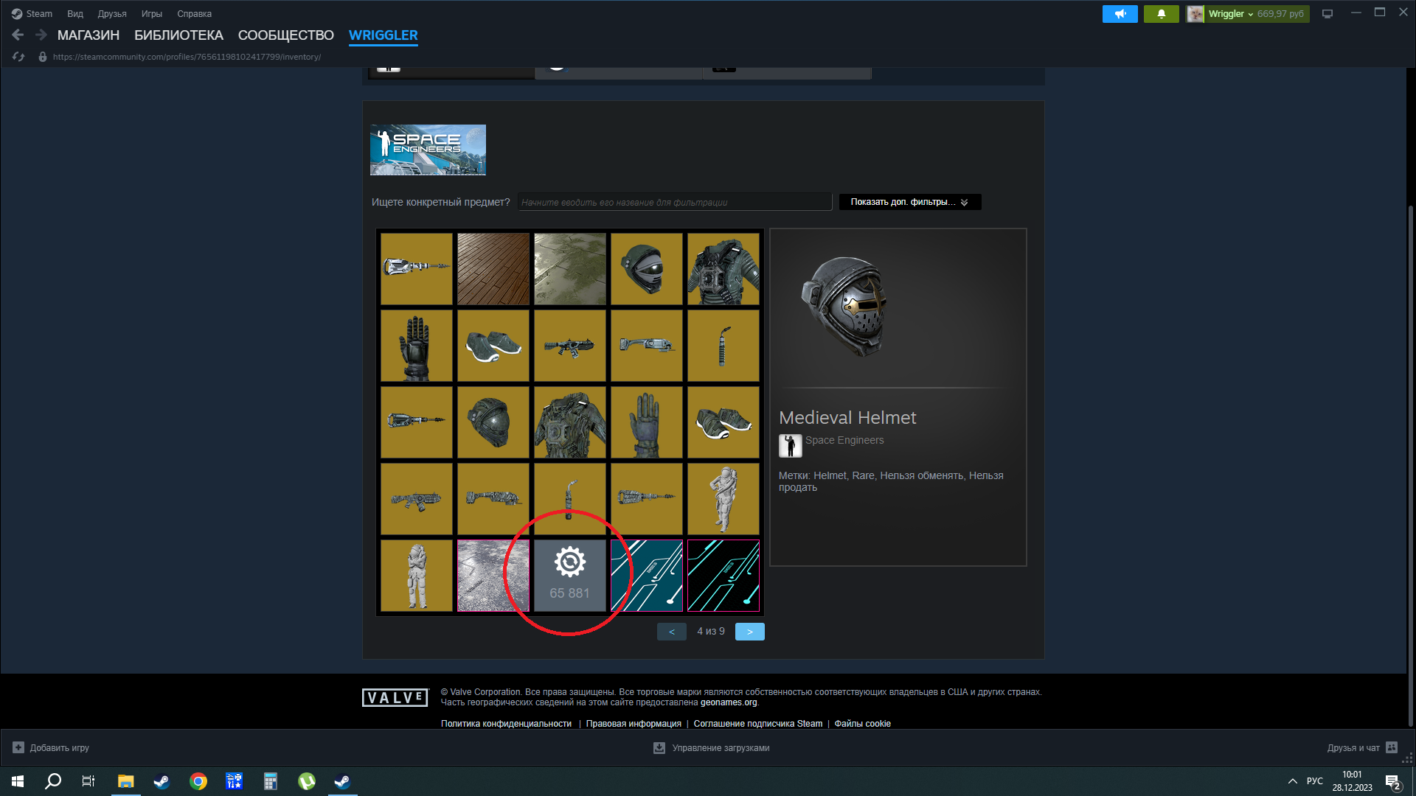
Task: Reload the page with refresh icon
Action: tap(18, 57)
